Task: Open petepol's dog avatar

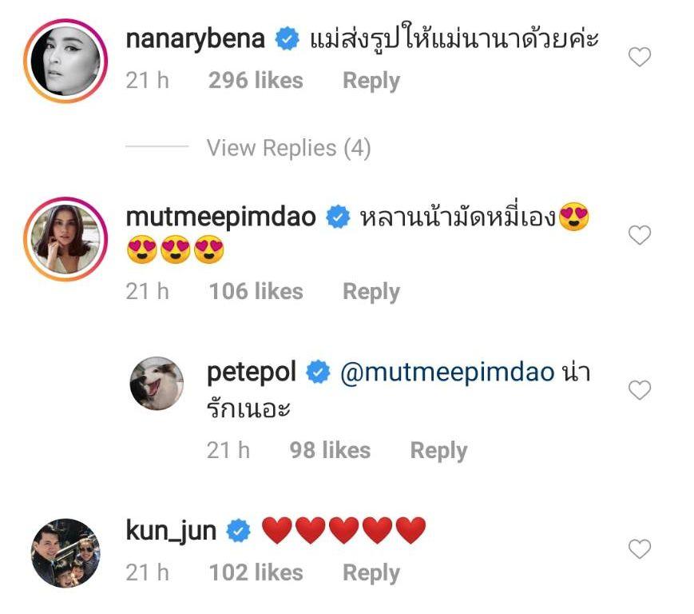Action: point(157,384)
